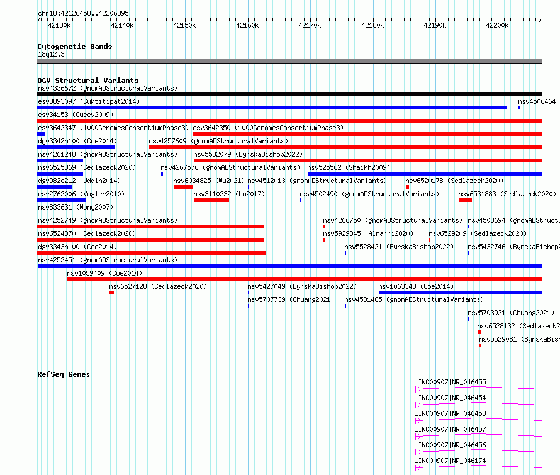Click the 18q12.3 cytogenetic band bar
This screenshot has height=475, width=560.
(x=289, y=61)
